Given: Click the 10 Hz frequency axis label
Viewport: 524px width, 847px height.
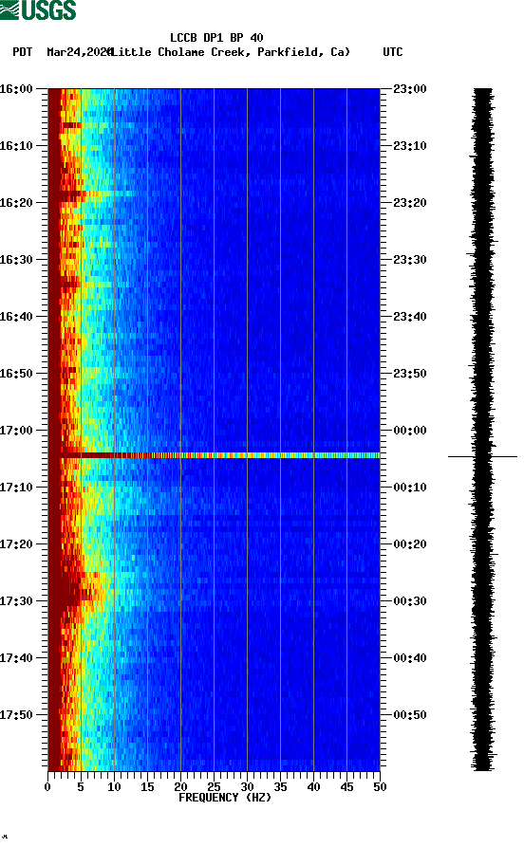Looking at the screenshot, I should 114,787.
